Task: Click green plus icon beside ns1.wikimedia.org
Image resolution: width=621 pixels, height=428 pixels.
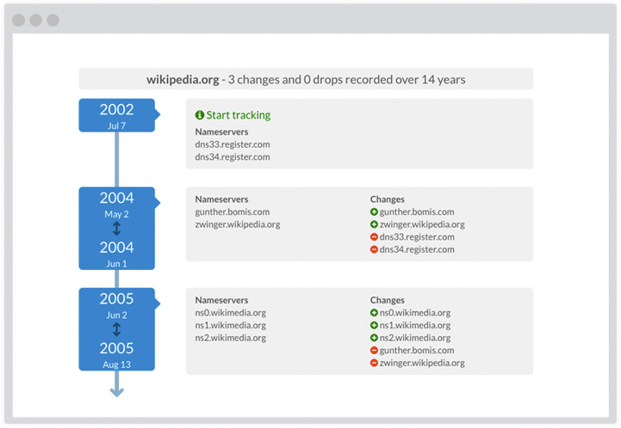Action: tap(374, 325)
